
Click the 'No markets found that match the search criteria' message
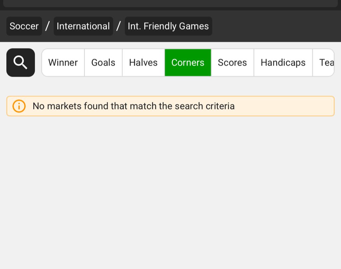pyautogui.click(x=134, y=106)
